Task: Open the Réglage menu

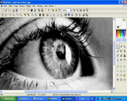Action: (29, 6)
